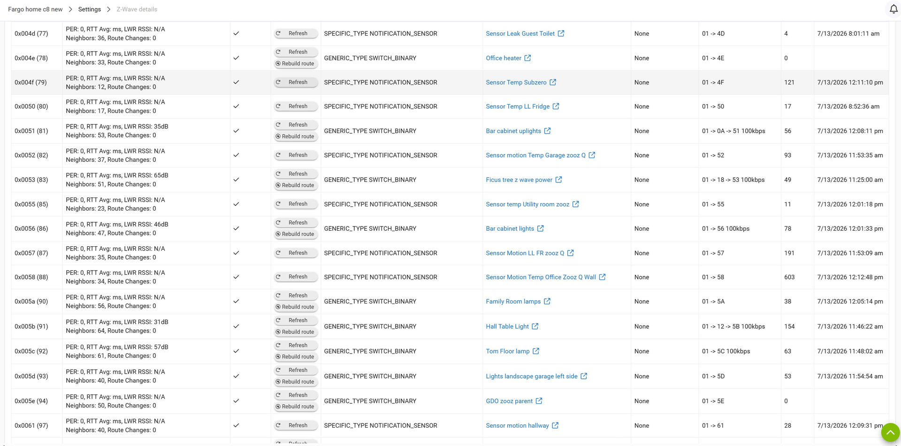The width and height of the screenshot is (901, 446).
Task: Open external link icon beside GDO zooz parent
Action: [x=539, y=401]
